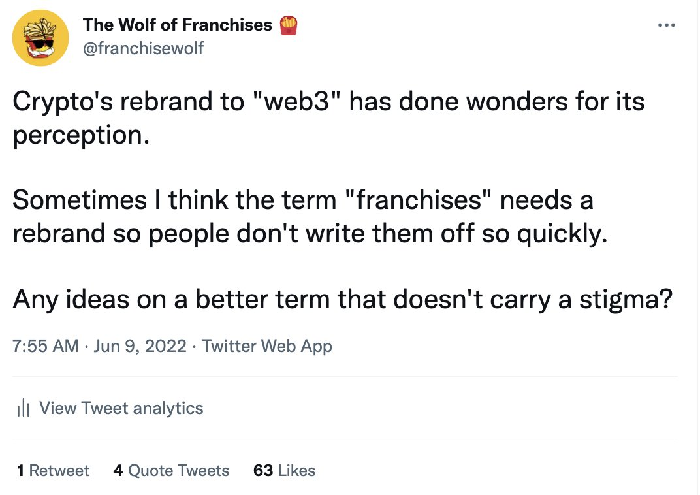
Task: Click the Jun 9, 2022 date
Action: pos(140,346)
